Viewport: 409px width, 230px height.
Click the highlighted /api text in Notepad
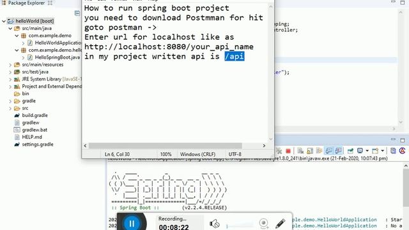[x=235, y=56]
